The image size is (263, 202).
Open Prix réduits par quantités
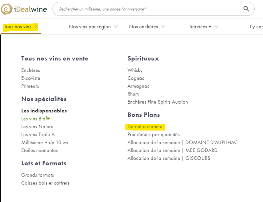point(153,135)
